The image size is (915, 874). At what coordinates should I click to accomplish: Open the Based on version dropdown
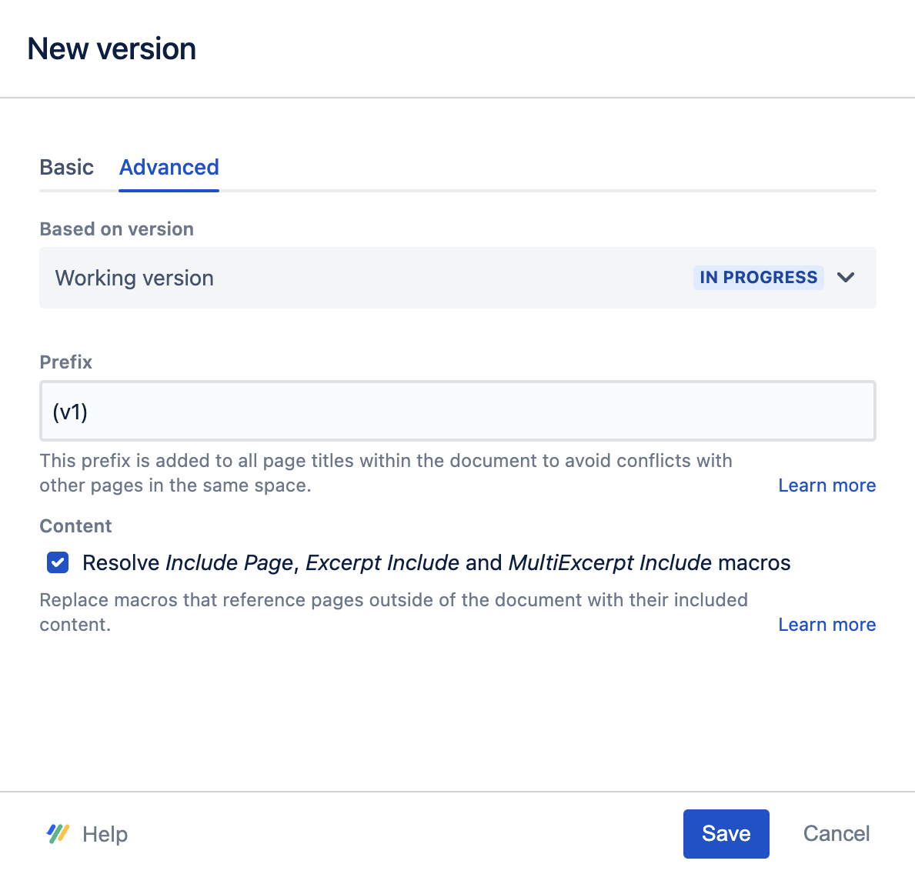(x=457, y=278)
